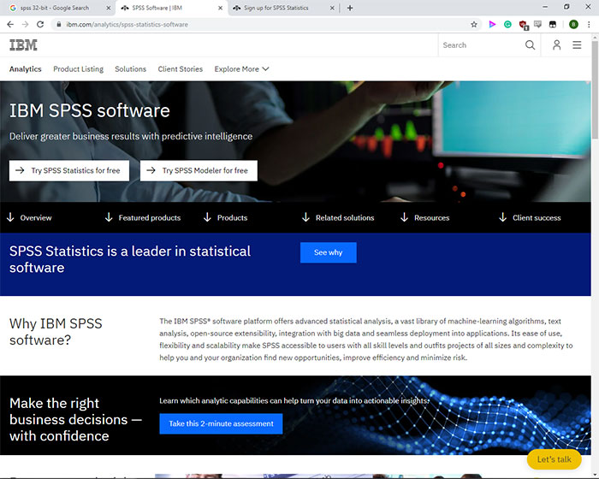The height and width of the screenshot is (479, 599).
Task: Click the IBM logo
Action: 23,45
